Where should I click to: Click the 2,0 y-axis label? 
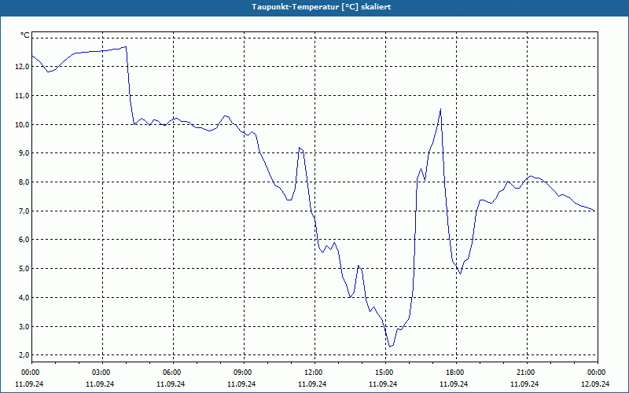tap(24, 355)
